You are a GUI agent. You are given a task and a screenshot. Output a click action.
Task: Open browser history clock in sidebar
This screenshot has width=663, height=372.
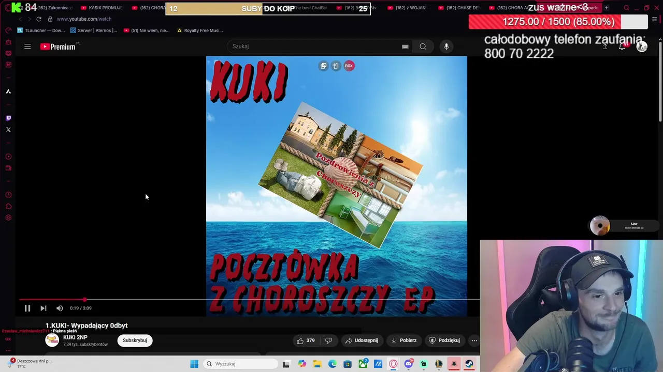pyautogui.click(x=8, y=195)
